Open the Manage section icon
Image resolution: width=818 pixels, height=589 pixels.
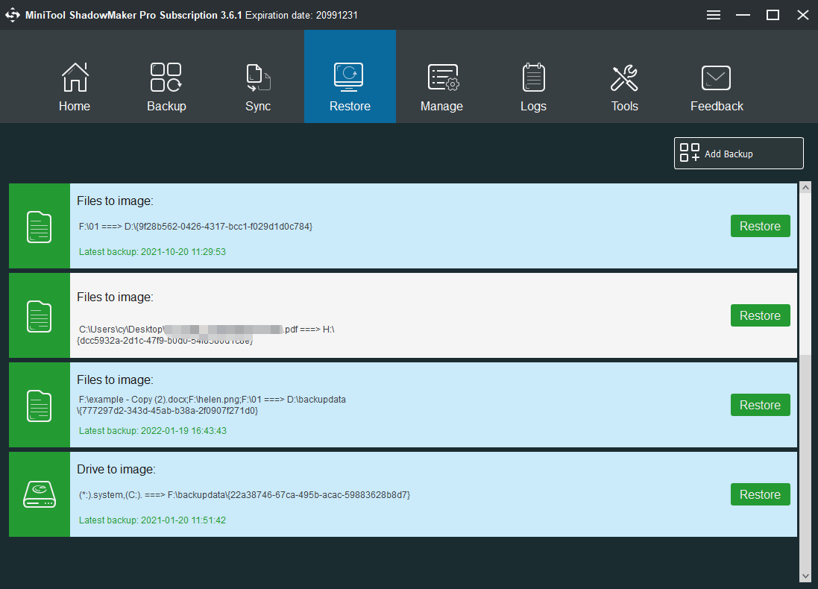tap(441, 77)
